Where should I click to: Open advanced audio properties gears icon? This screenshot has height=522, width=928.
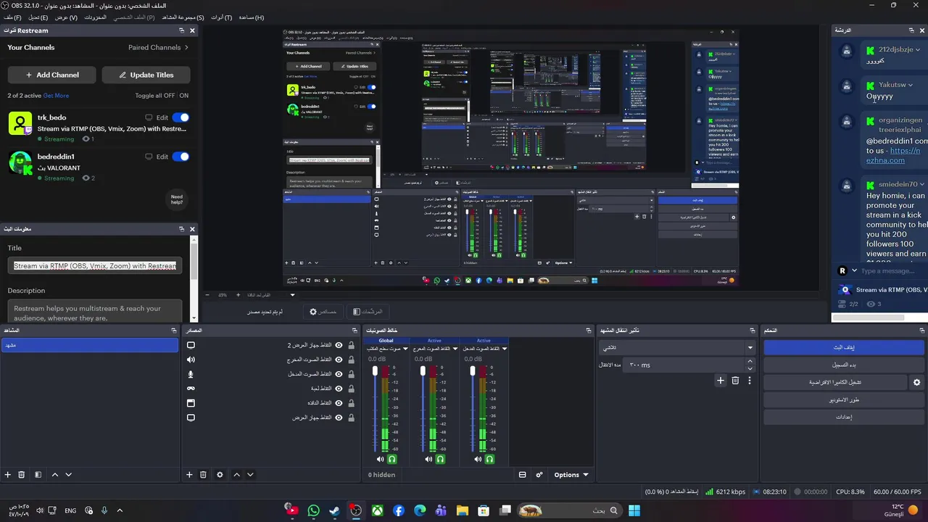(x=539, y=475)
